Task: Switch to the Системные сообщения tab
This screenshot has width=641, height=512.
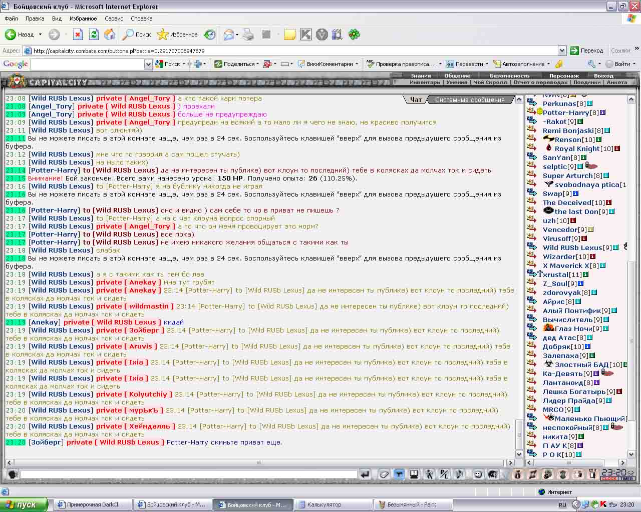Action: point(470,99)
